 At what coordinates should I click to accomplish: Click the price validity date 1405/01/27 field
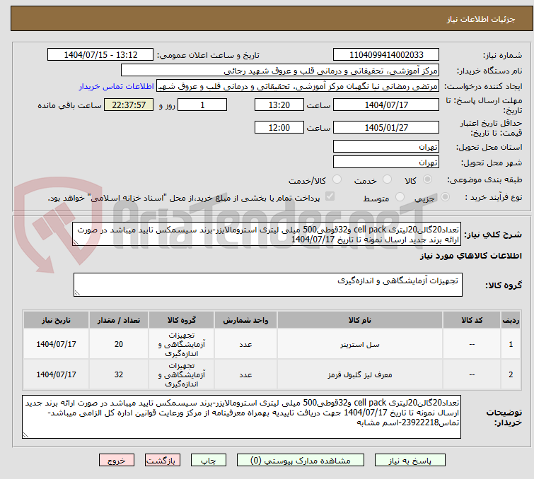point(386,127)
